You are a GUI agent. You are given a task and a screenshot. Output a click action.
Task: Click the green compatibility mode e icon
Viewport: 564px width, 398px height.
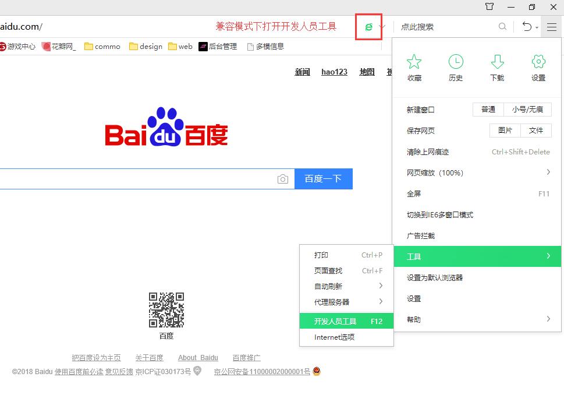tap(368, 27)
